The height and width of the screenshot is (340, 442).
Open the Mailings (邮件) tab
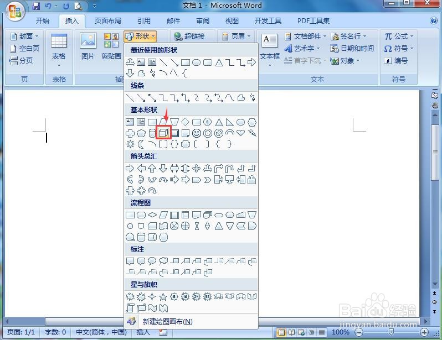click(x=173, y=21)
